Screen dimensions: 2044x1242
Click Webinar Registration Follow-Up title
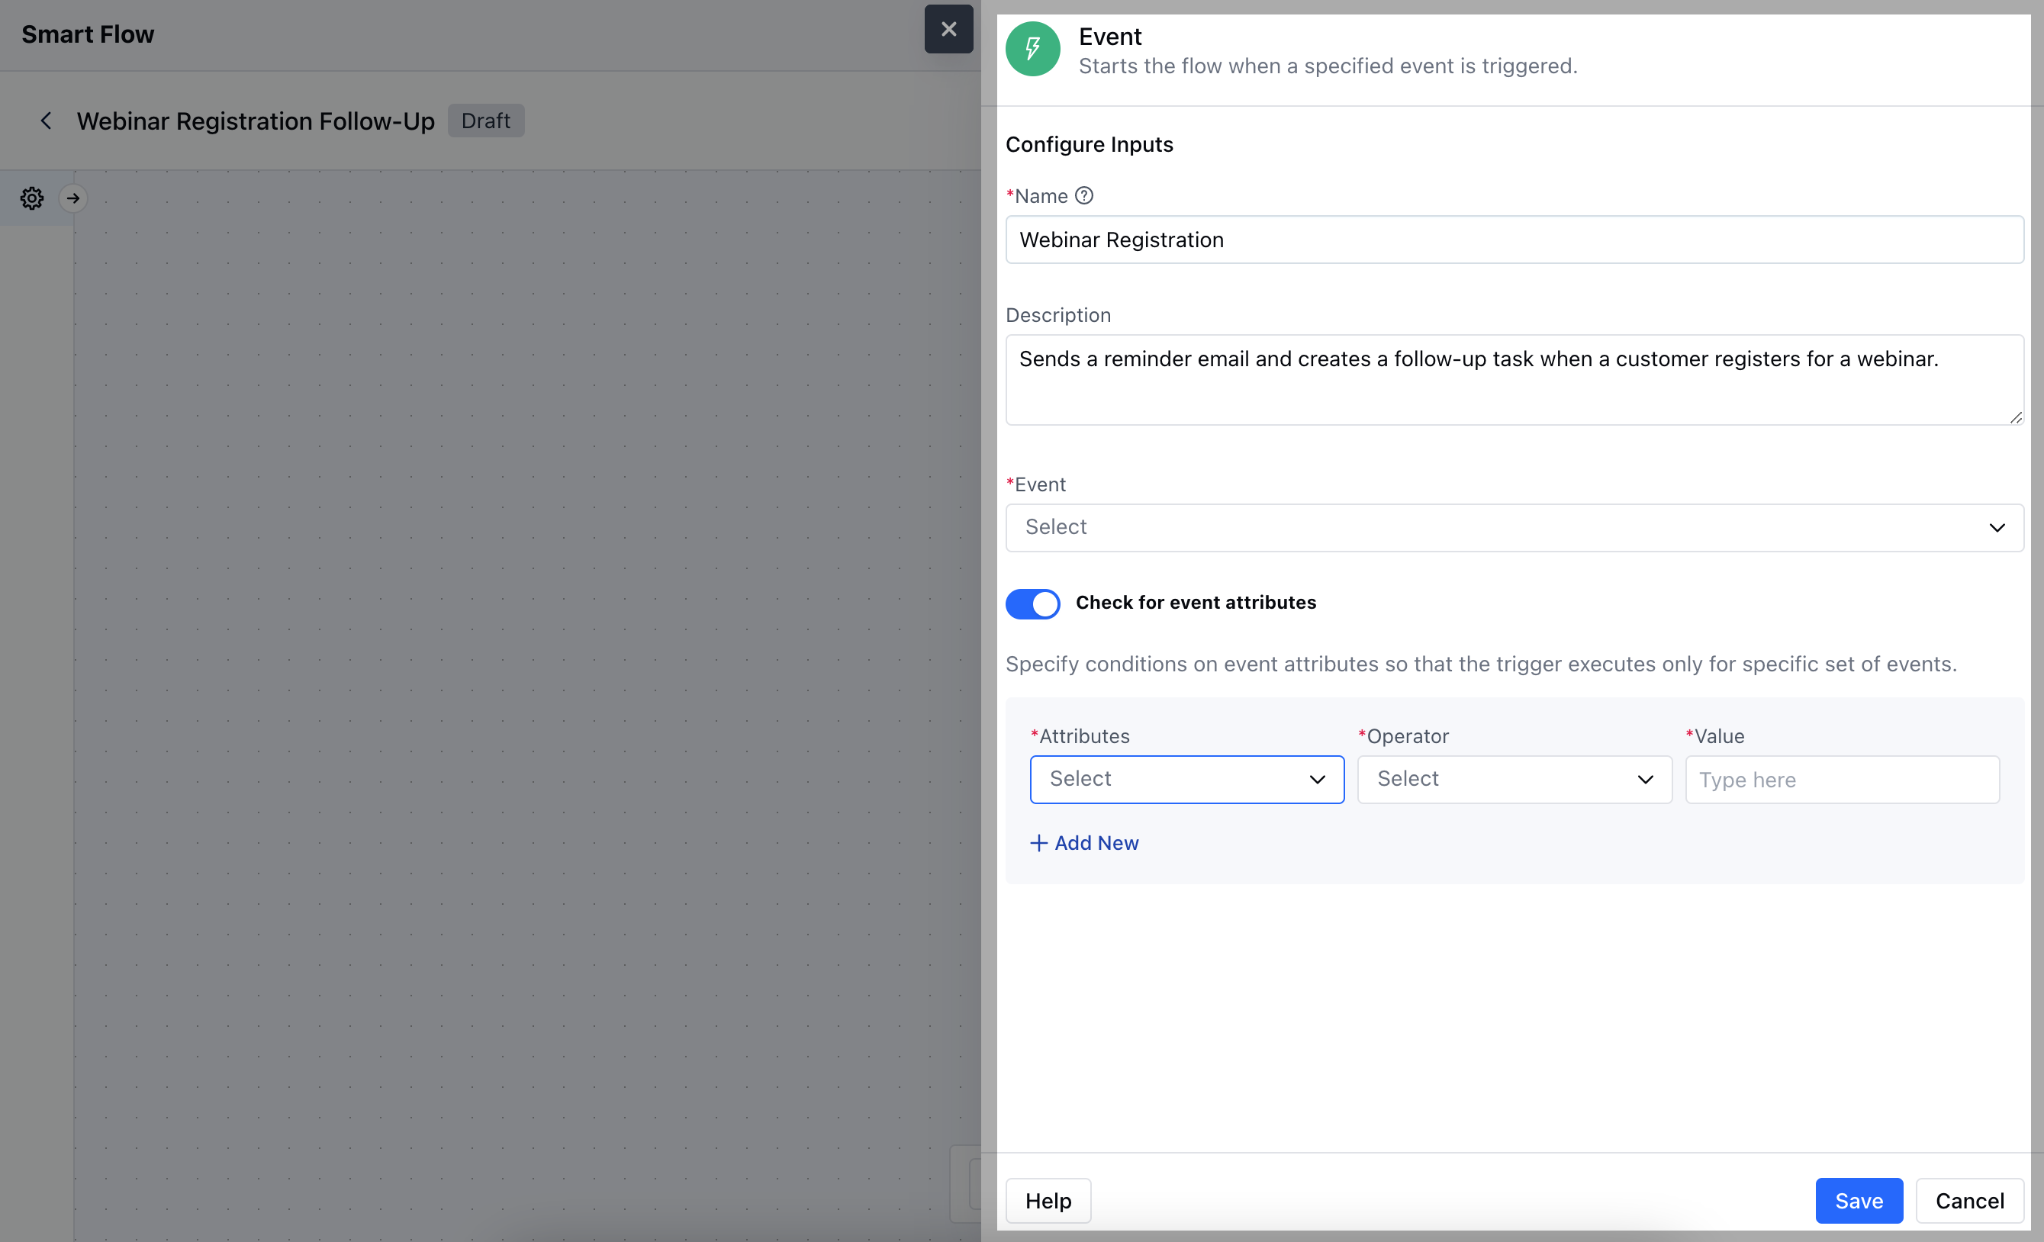(x=256, y=121)
